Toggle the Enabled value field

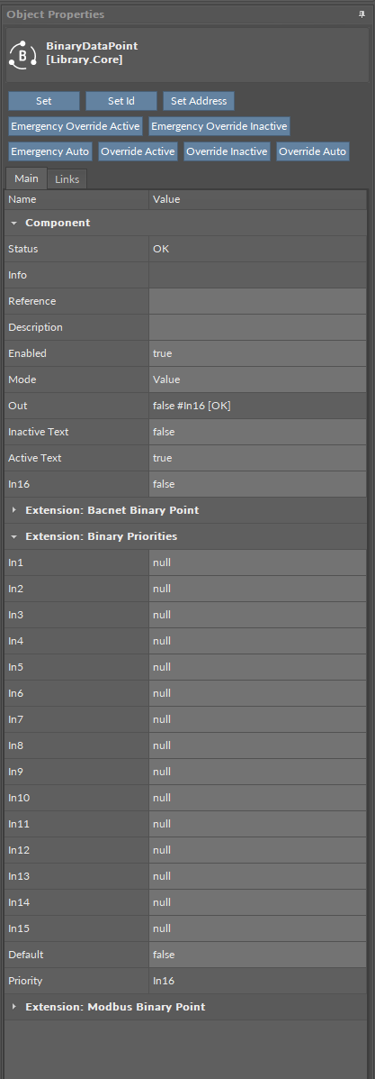[257, 353]
